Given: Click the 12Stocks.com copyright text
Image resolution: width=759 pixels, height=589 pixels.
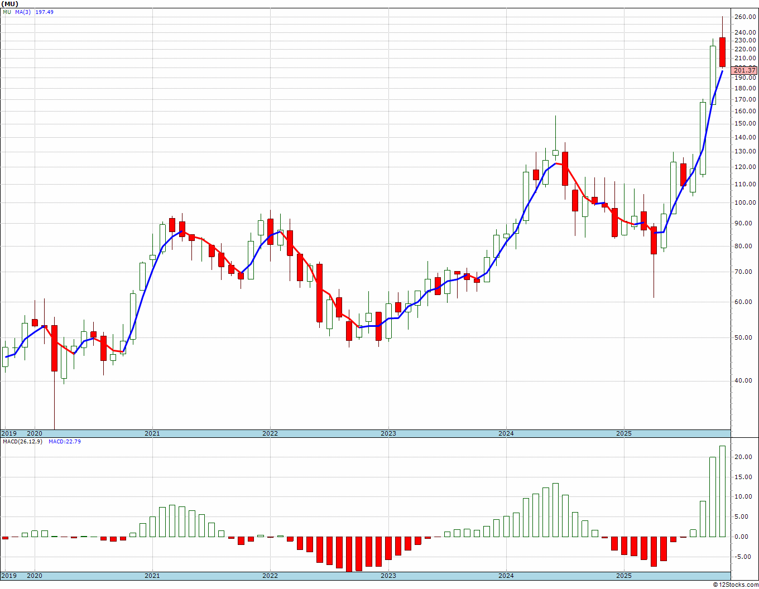Looking at the screenshot, I should pos(736,585).
